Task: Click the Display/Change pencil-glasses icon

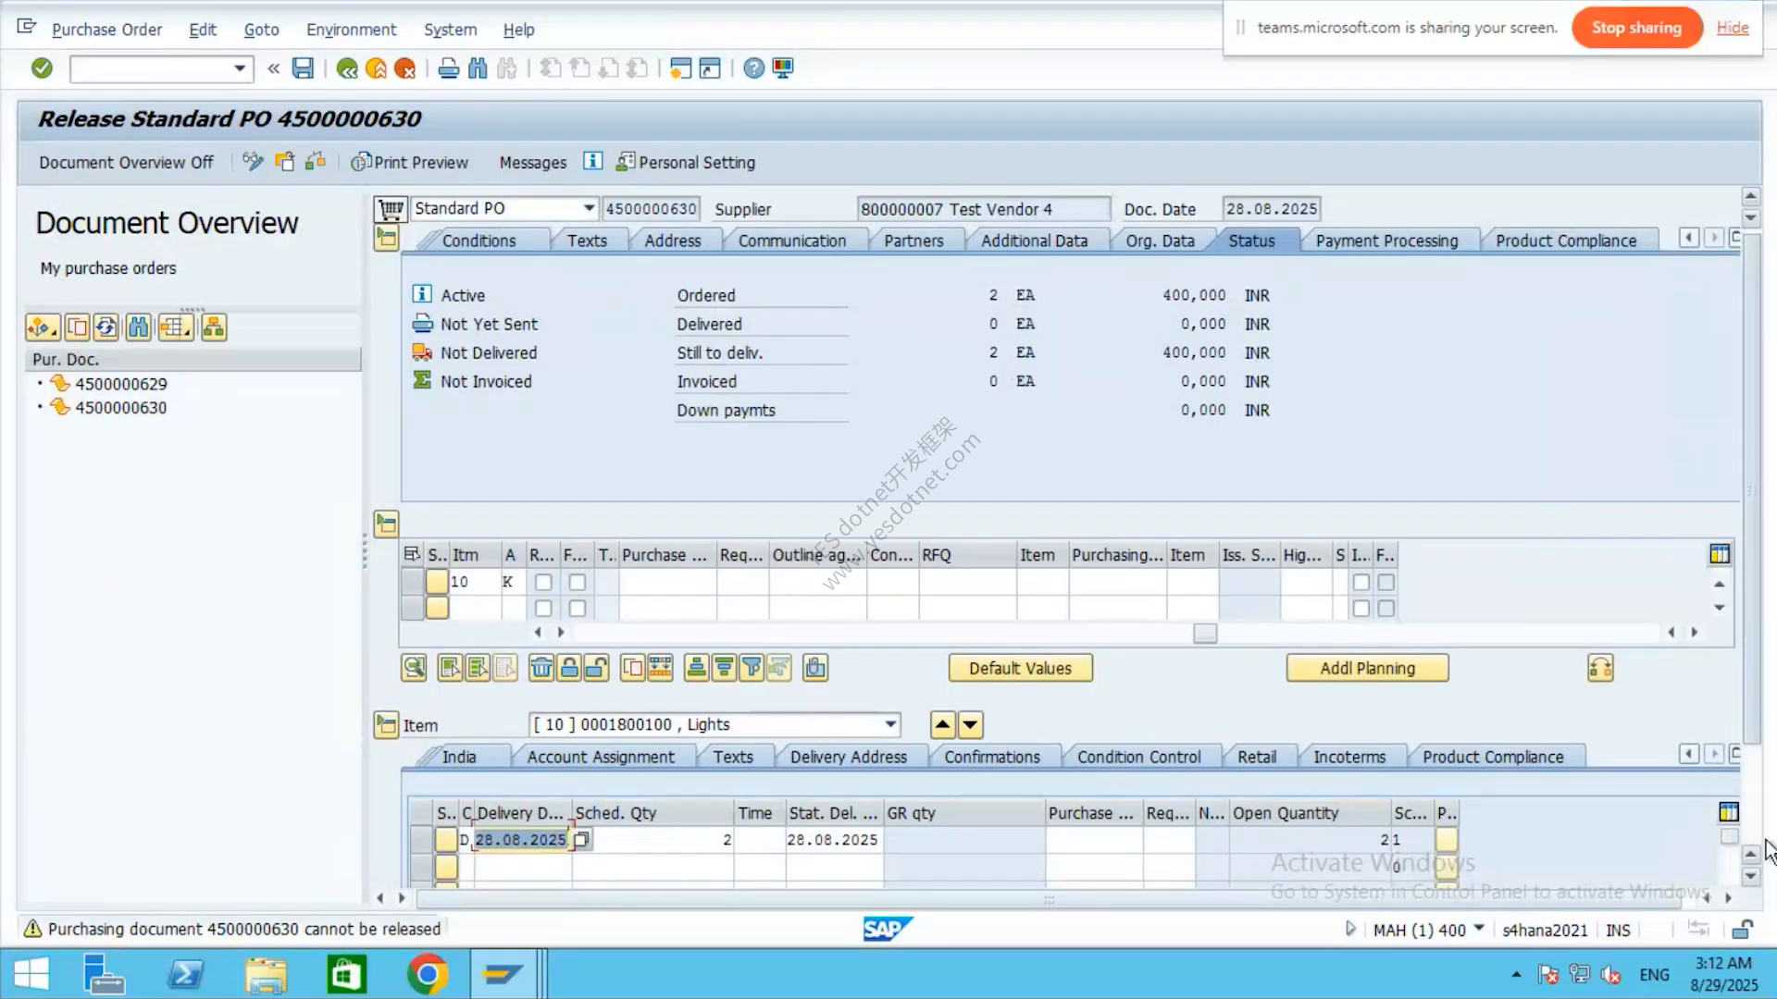Action: tap(253, 162)
